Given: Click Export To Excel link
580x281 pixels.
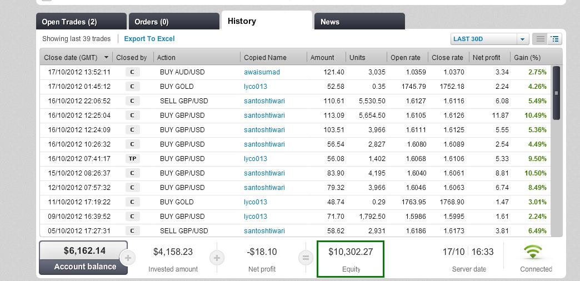Looking at the screenshot, I should point(149,39).
